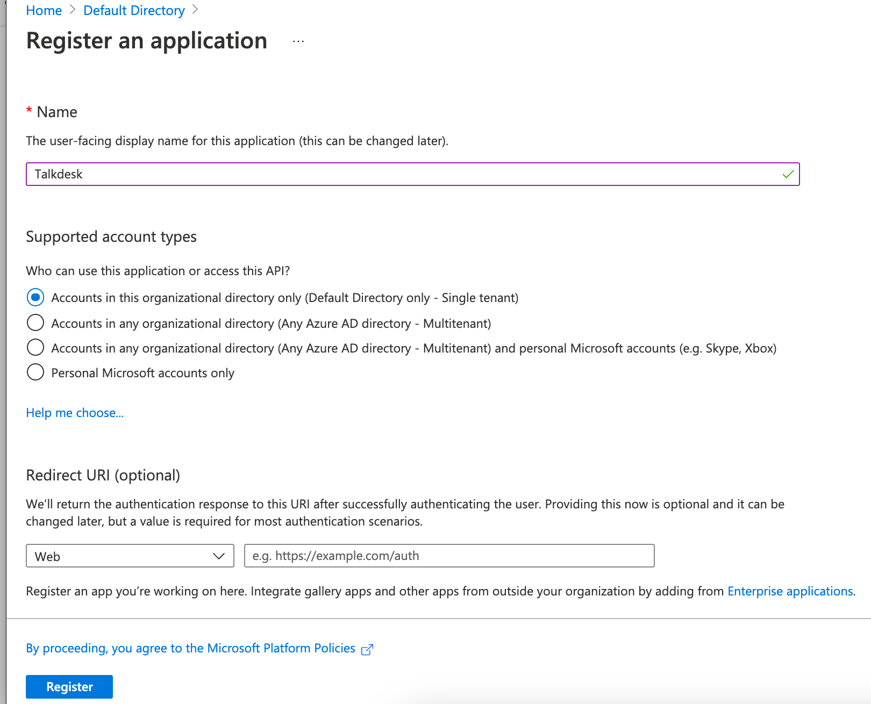Click the green validation checkmark in Name field

click(x=788, y=174)
